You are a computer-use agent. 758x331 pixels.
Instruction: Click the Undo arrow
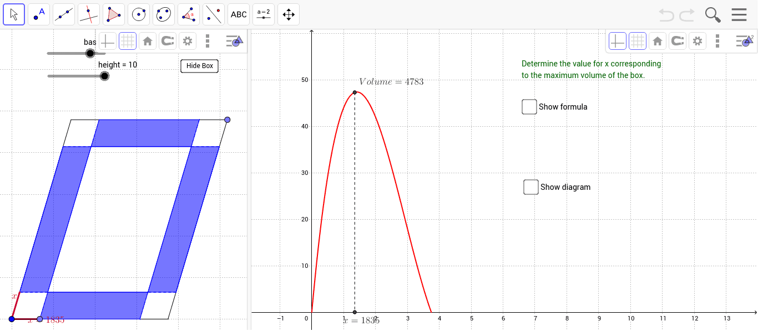click(x=666, y=15)
